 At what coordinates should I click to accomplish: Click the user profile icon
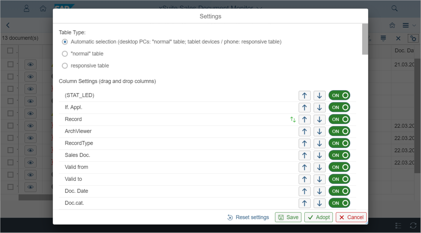[27, 8]
